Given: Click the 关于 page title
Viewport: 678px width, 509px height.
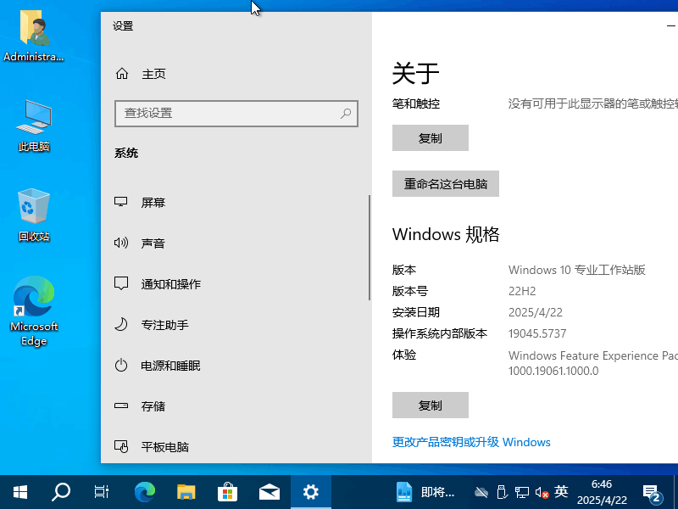Looking at the screenshot, I should pyautogui.click(x=415, y=73).
